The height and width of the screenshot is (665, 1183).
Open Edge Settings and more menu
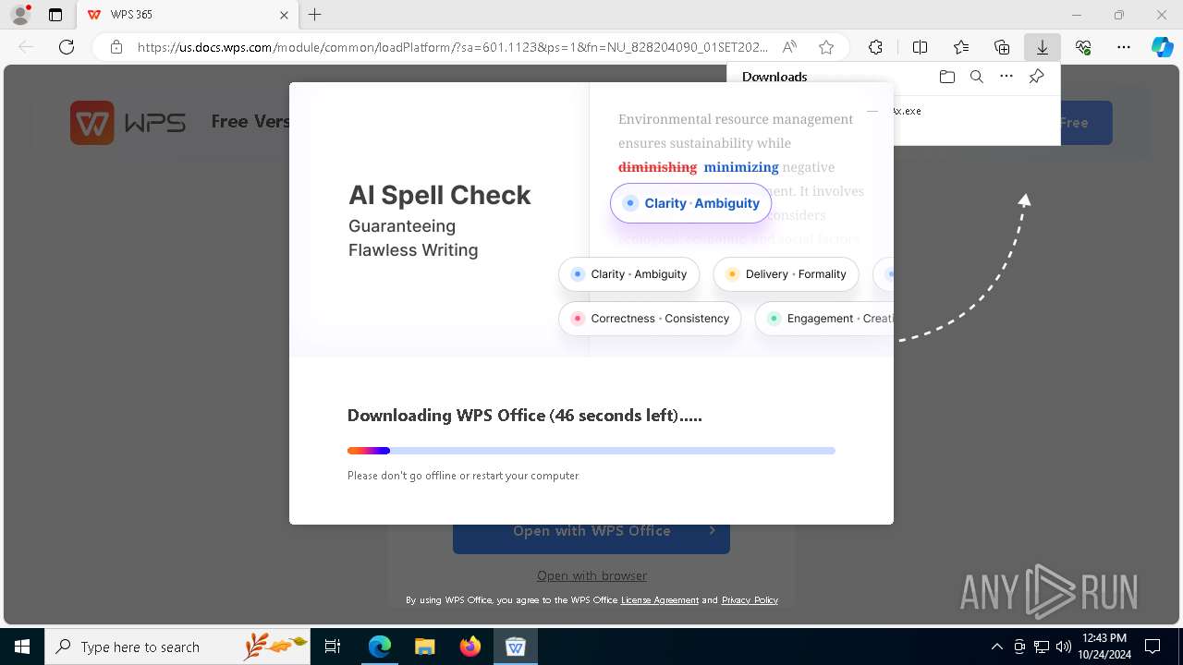point(1124,47)
